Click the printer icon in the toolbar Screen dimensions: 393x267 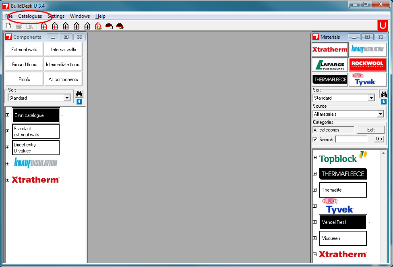pos(19,26)
